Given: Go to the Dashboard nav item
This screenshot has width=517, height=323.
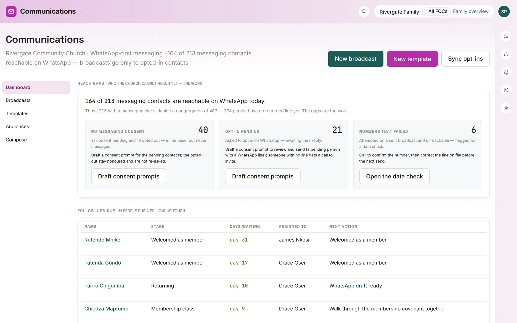Looking at the screenshot, I should [x=36, y=87].
